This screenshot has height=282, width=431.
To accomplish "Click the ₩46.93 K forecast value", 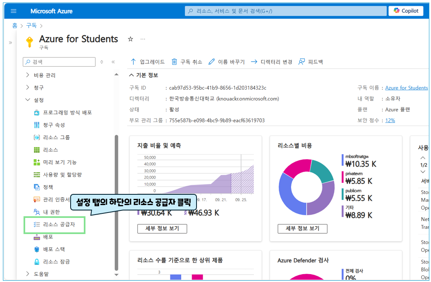I will 204,213.
